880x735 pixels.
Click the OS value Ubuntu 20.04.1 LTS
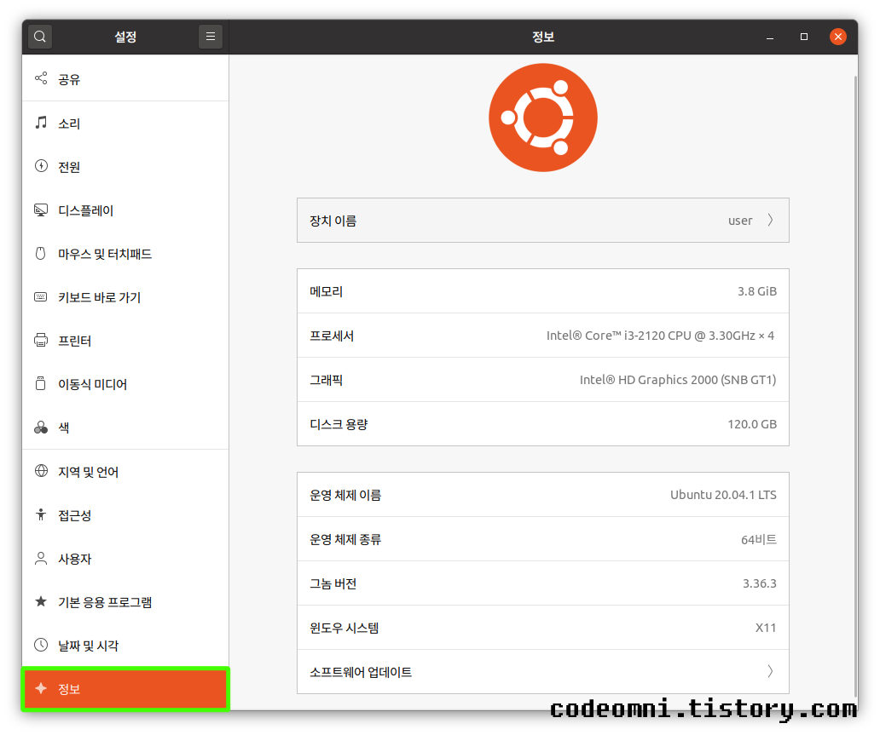tap(723, 495)
